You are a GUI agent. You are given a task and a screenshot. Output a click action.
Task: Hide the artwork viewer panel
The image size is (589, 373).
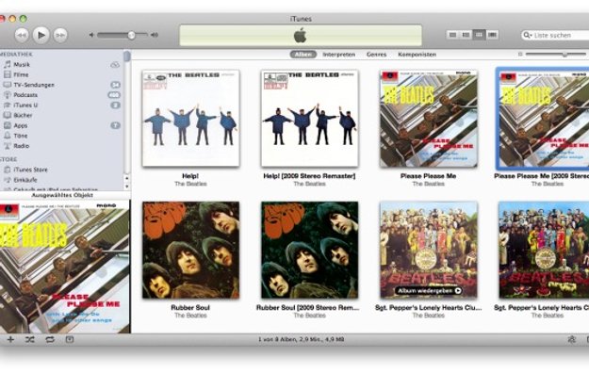tap(70, 340)
